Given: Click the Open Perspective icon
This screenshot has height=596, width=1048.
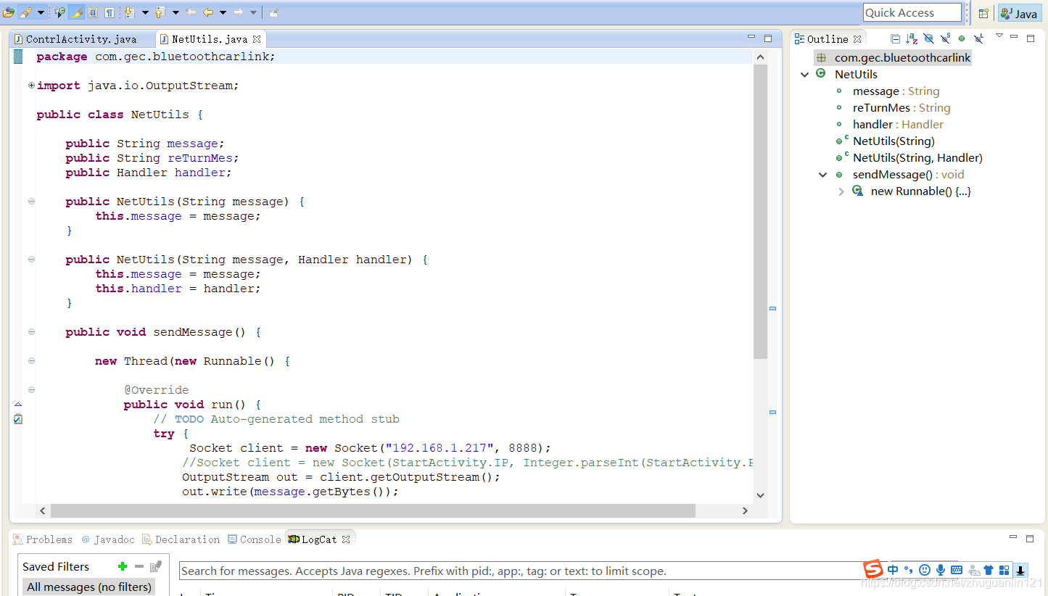Looking at the screenshot, I should (983, 13).
